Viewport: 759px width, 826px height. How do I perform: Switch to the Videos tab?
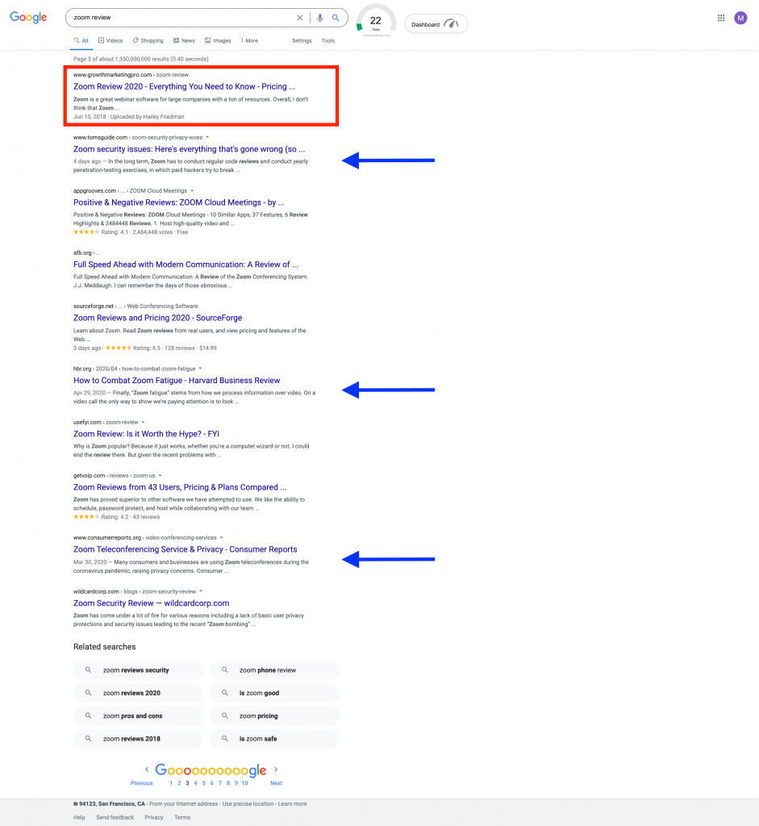(x=111, y=40)
